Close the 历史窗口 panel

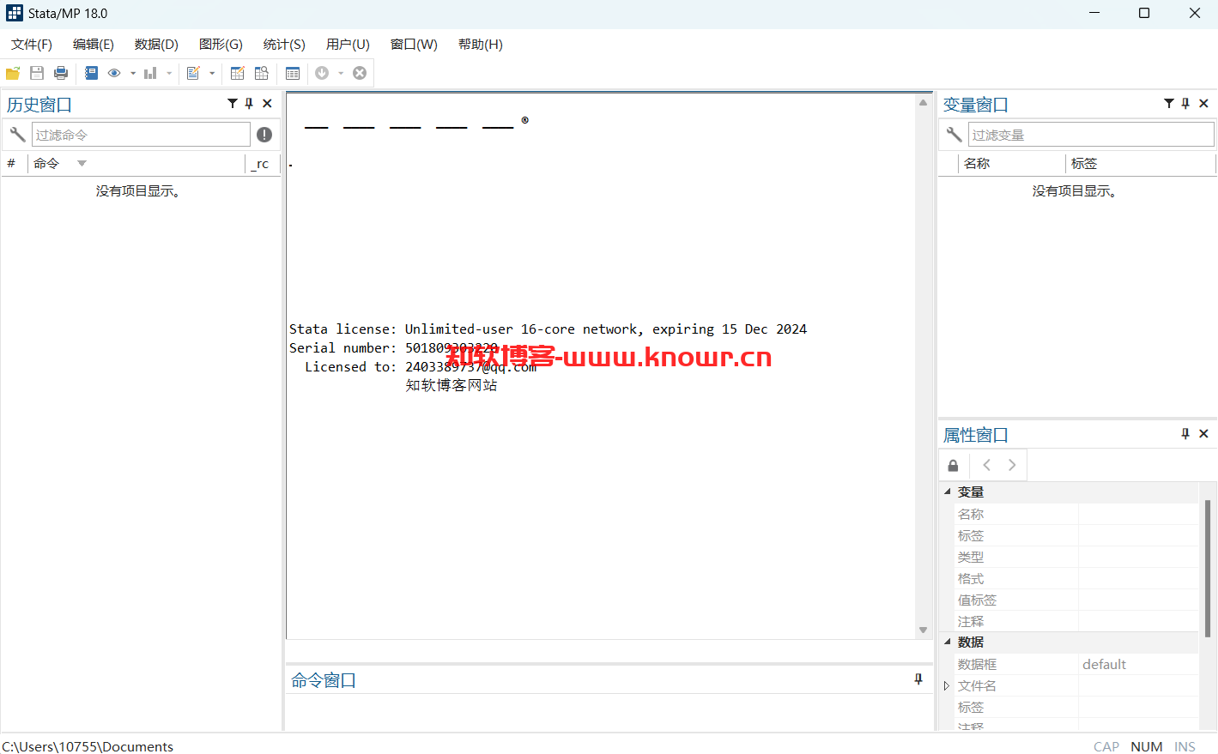tap(267, 104)
